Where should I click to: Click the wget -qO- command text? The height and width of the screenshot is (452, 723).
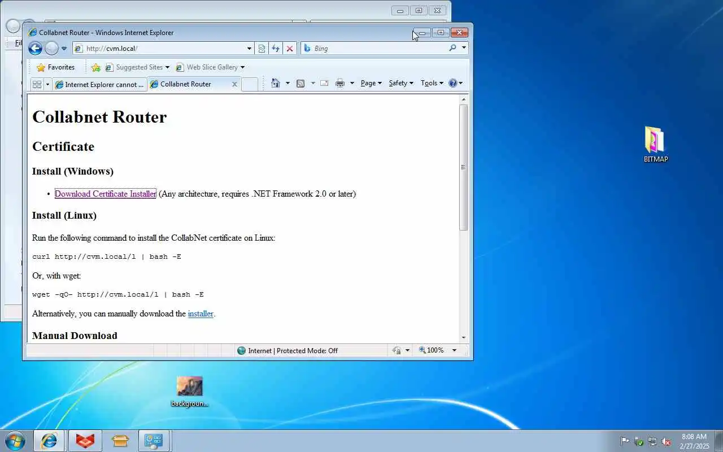coord(118,294)
